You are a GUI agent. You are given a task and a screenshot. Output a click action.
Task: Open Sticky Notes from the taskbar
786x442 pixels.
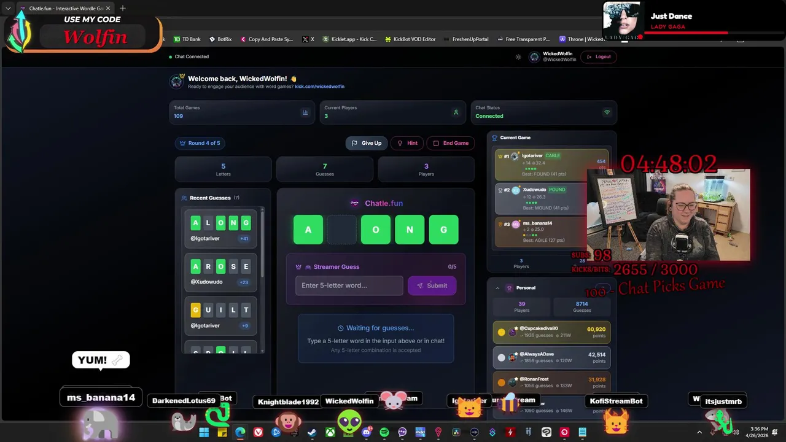pos(222,432)
